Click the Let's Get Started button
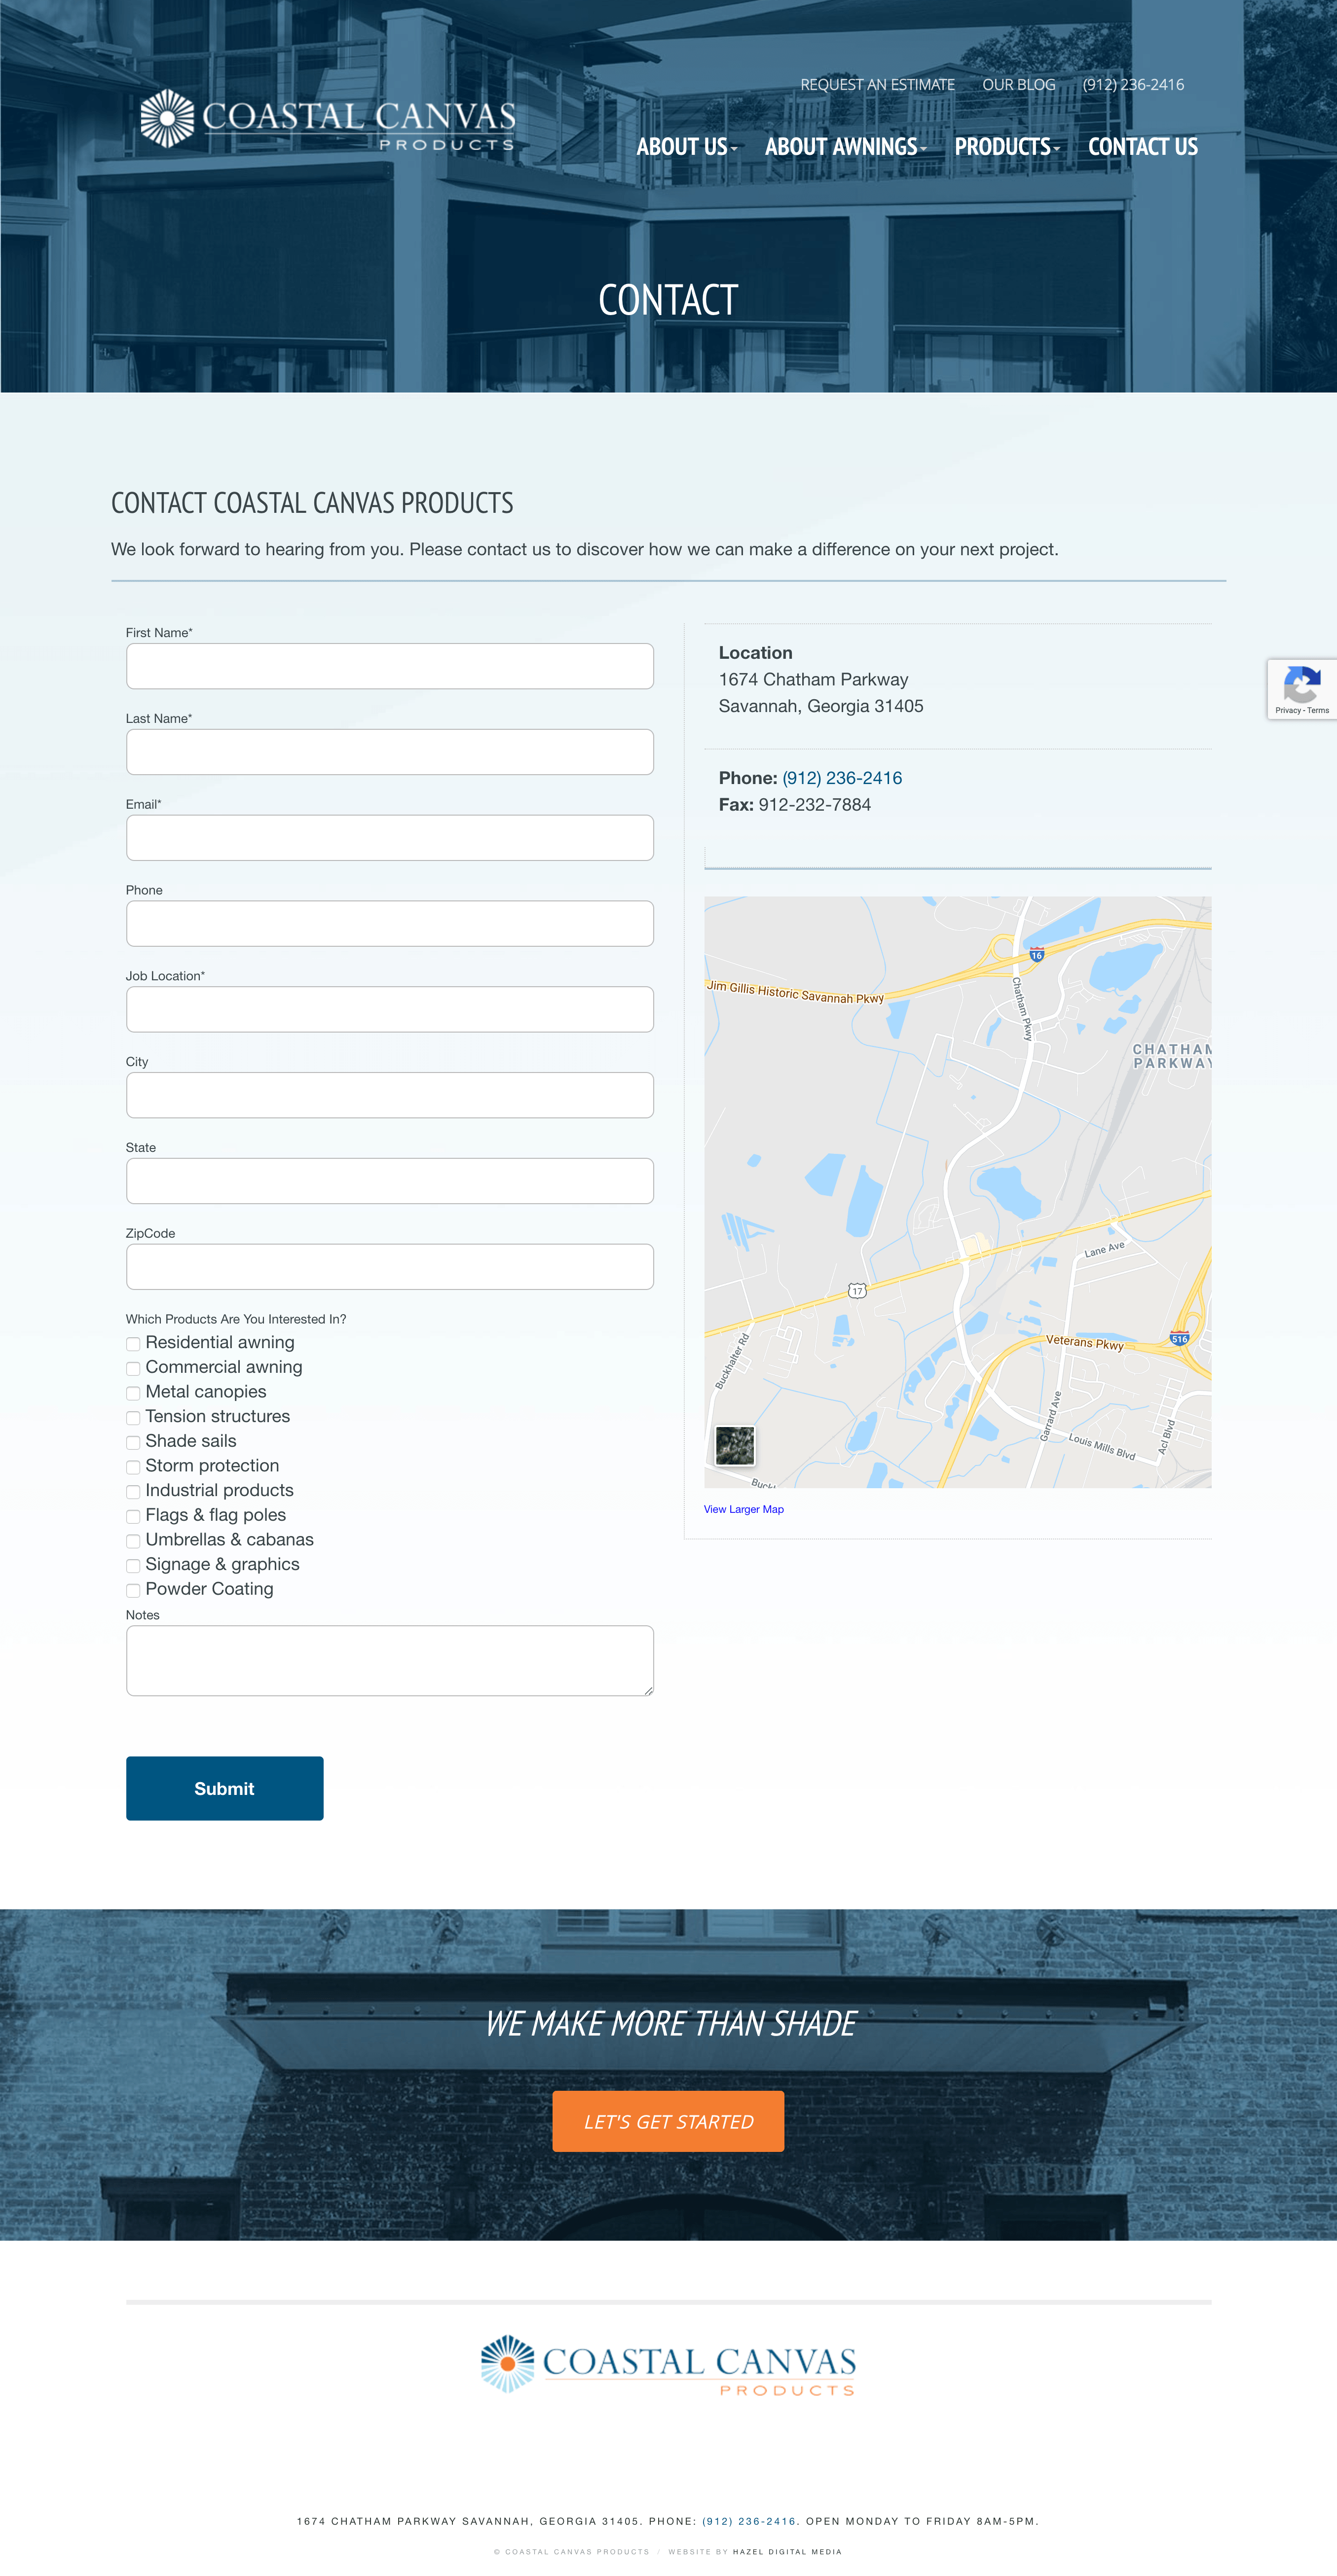The height and width of the screenshot is (2576, 1337). [x=668, y=2121]
